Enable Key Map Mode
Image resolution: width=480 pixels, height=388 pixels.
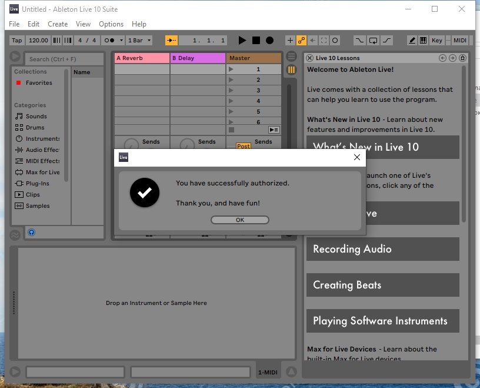[437, 41]
